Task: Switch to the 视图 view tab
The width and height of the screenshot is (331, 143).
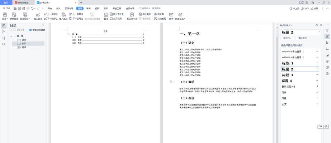Action: (x=97, y=9)
